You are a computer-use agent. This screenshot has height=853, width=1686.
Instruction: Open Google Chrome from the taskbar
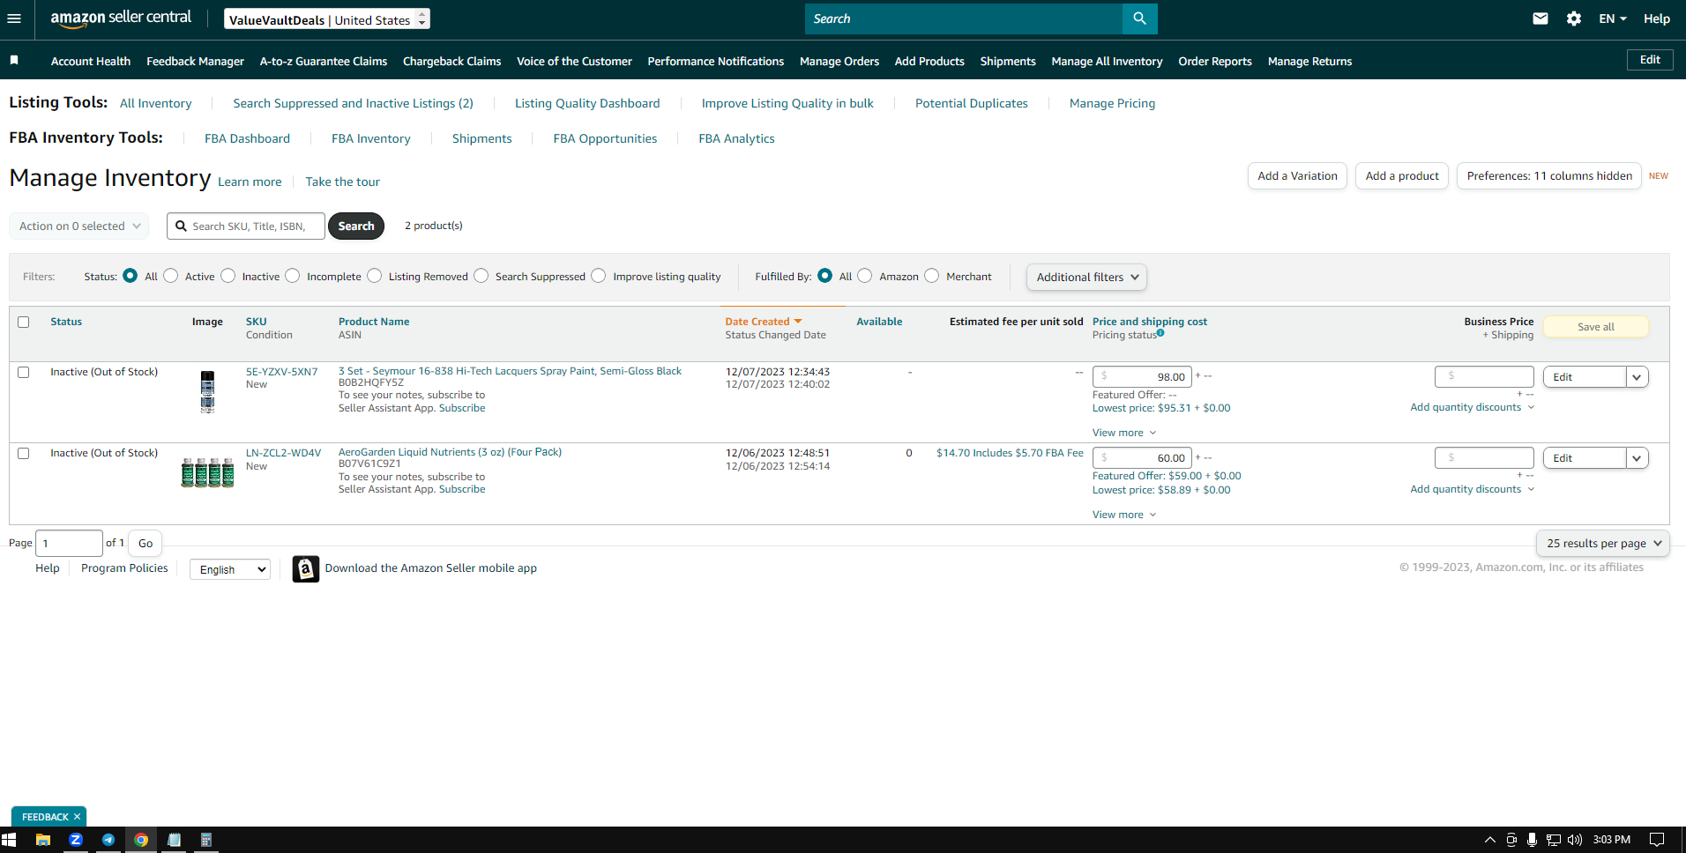pyautogui.click(x=141, y=840)
